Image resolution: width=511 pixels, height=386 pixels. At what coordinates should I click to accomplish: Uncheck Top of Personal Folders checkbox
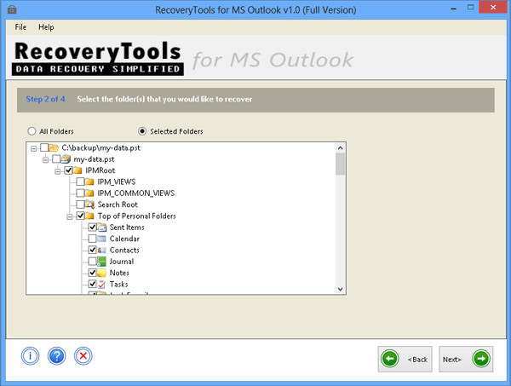80,216
